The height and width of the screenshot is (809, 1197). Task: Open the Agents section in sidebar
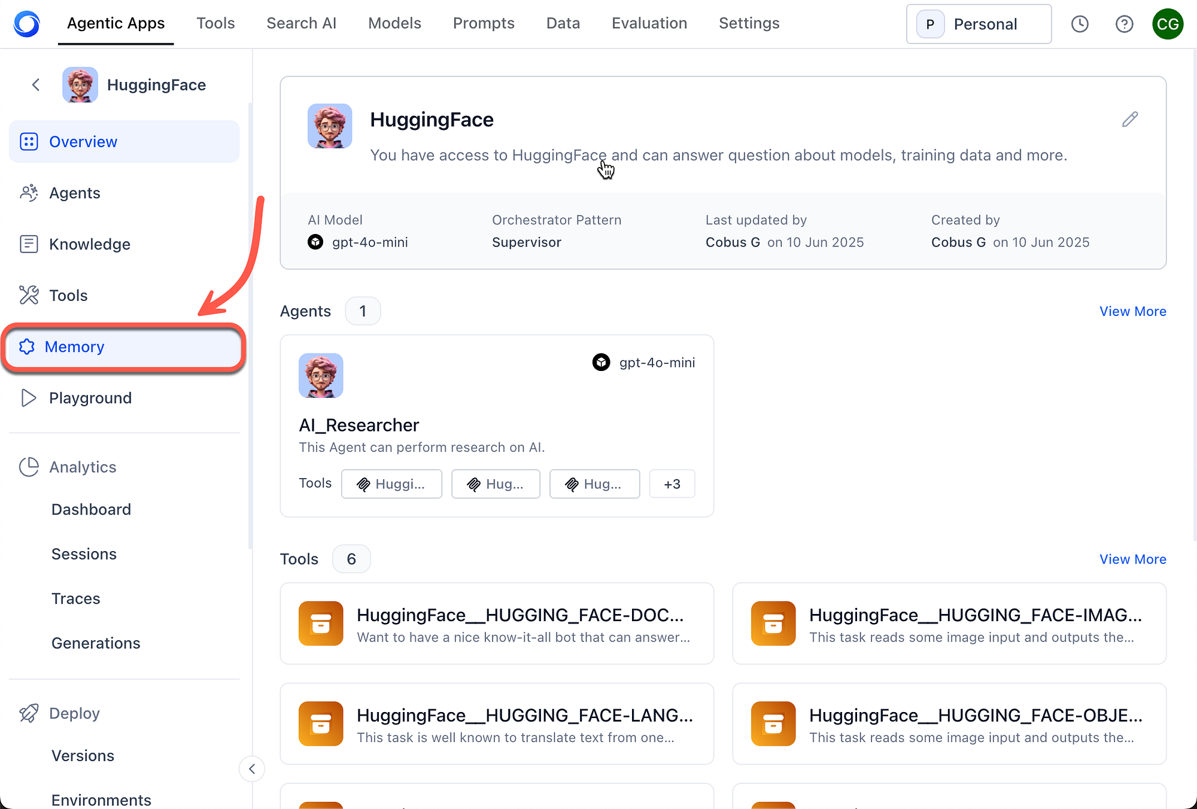(x=74, y=193)
